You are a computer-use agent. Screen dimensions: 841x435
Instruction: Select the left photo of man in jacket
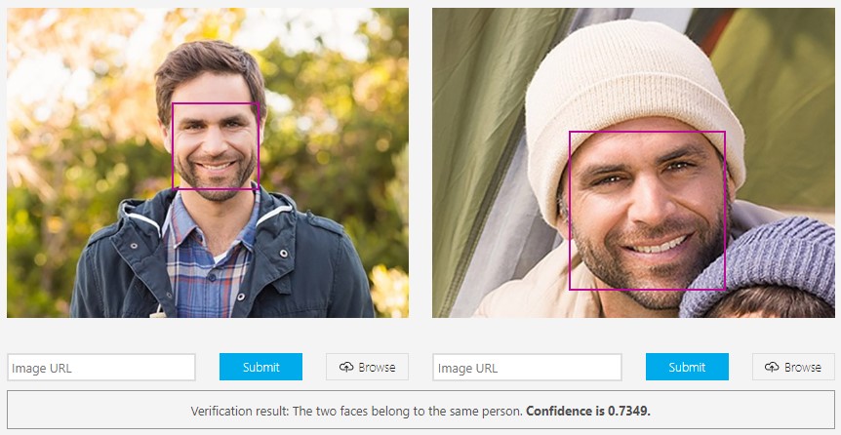coord(208,163)
